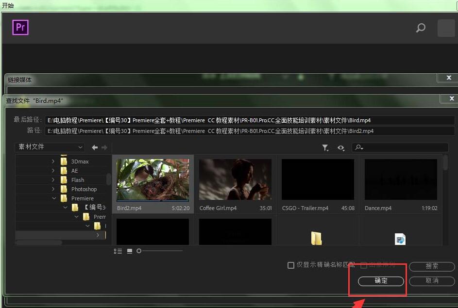Collapse the Premiere folder

[x=53, y=198]
